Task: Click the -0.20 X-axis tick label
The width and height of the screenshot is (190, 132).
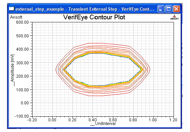Action: click(32, 120)
